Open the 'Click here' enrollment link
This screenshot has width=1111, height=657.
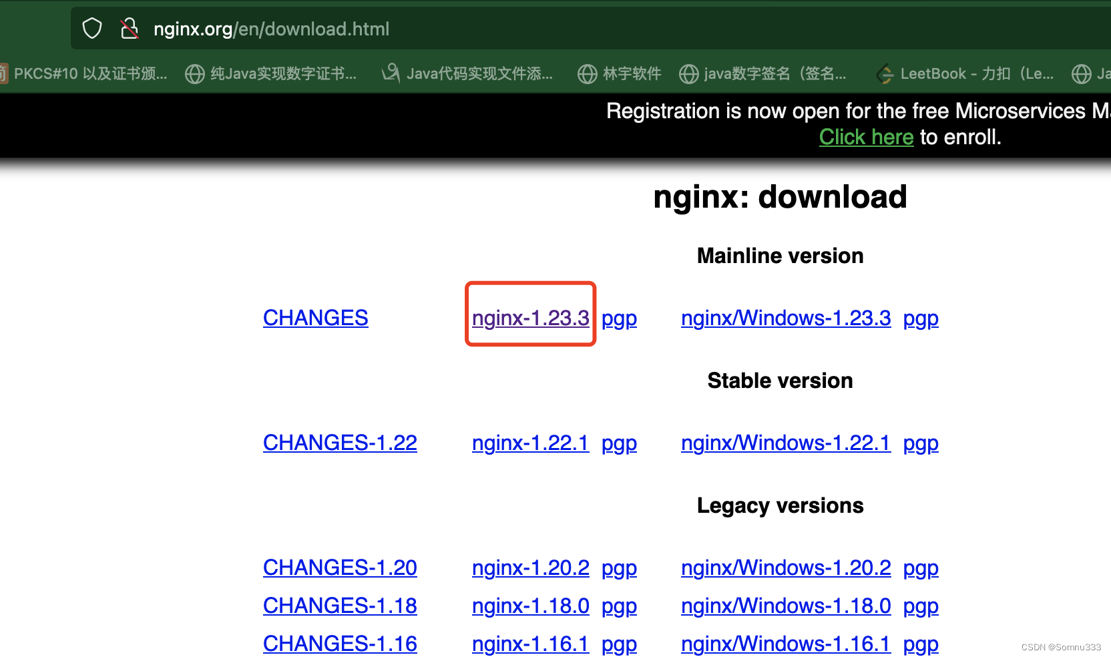tap(866, 137)
